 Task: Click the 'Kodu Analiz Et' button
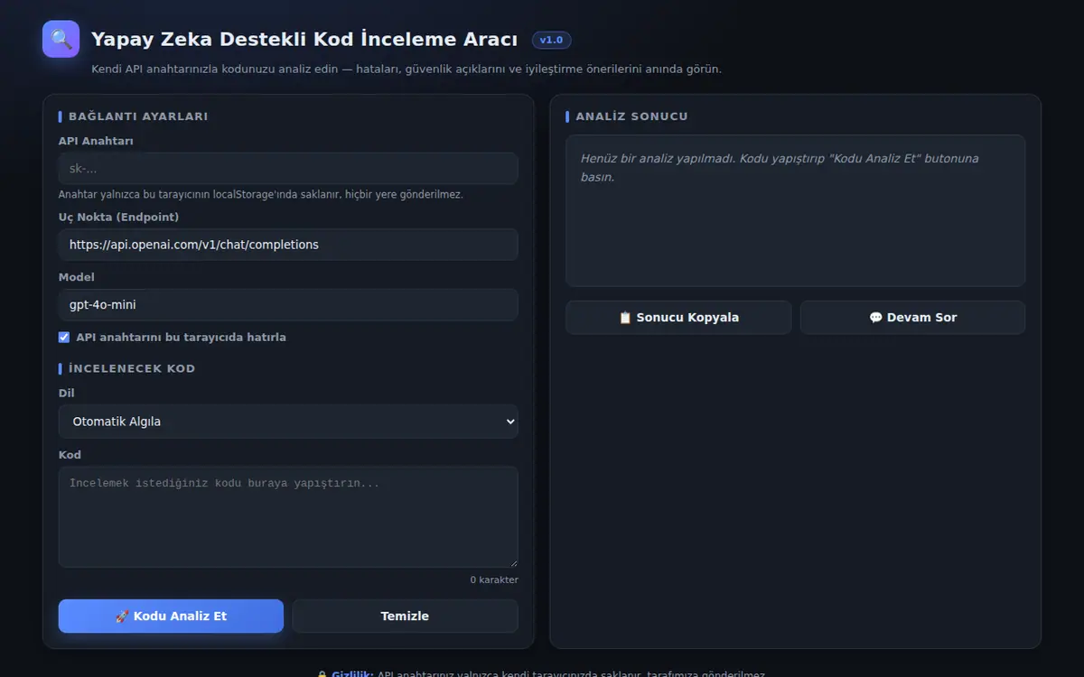[x=171, y=617]
